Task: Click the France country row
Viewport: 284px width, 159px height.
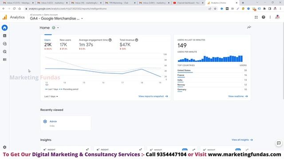Action: pyautogui.click(x=212, y=75)
